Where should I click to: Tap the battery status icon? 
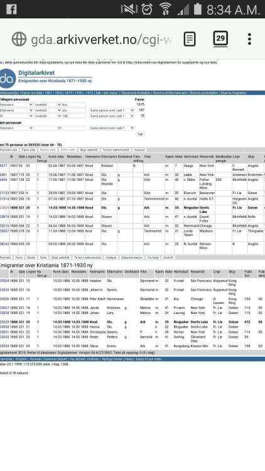197,9
